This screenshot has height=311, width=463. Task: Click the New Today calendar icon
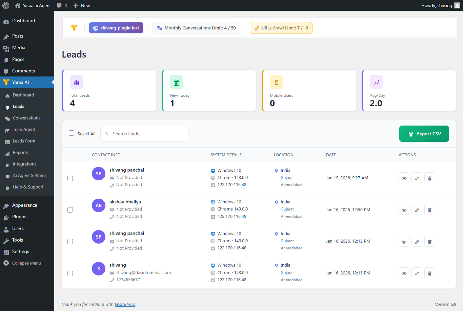tap(177, 82)
